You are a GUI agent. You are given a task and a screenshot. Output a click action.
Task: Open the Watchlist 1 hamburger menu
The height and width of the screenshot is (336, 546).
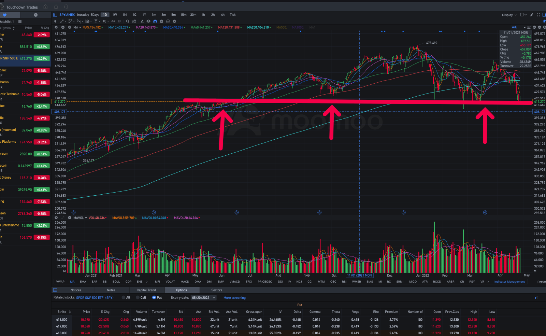tap(20, 22)
